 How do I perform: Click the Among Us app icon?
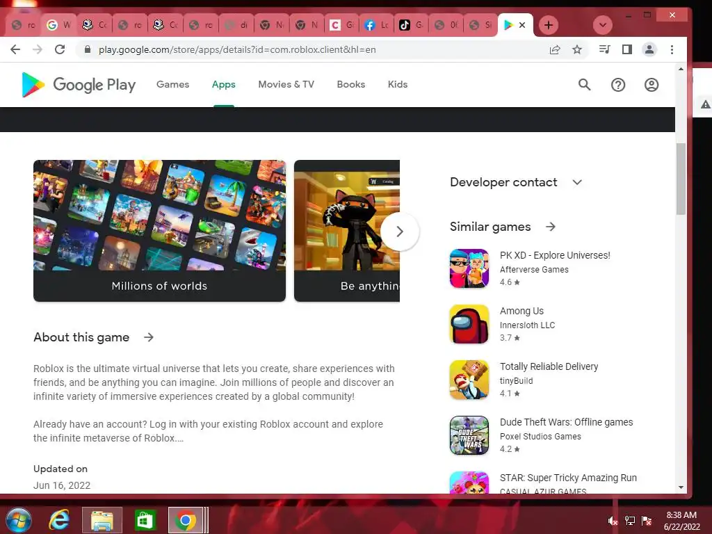(x=469, y=324)
